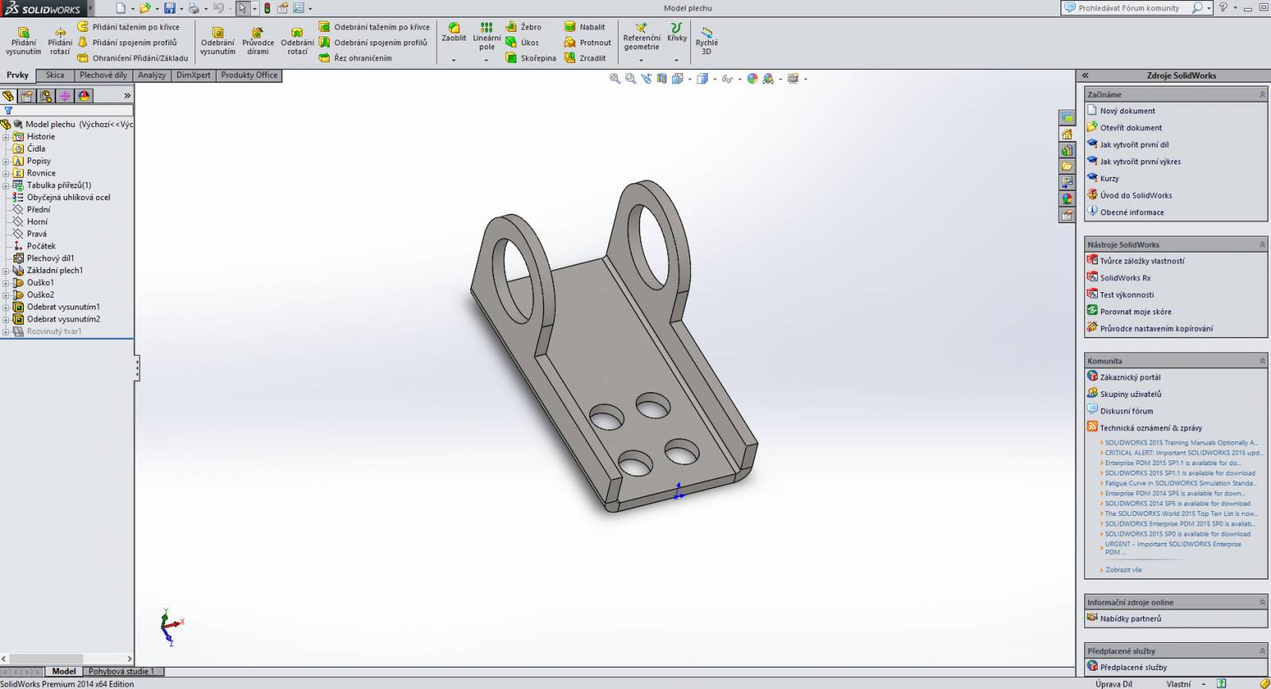Click the Zrcadlit mirror tool
This screenshot has width=1271, height=689.
585,58
